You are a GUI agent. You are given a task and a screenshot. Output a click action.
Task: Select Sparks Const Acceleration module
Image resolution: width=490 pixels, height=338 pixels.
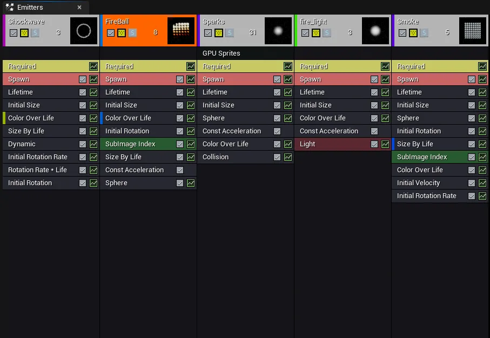point(246,131)
